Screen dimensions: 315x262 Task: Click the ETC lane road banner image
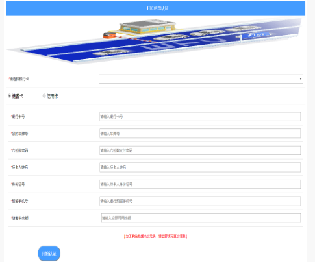tap(154, 41)
